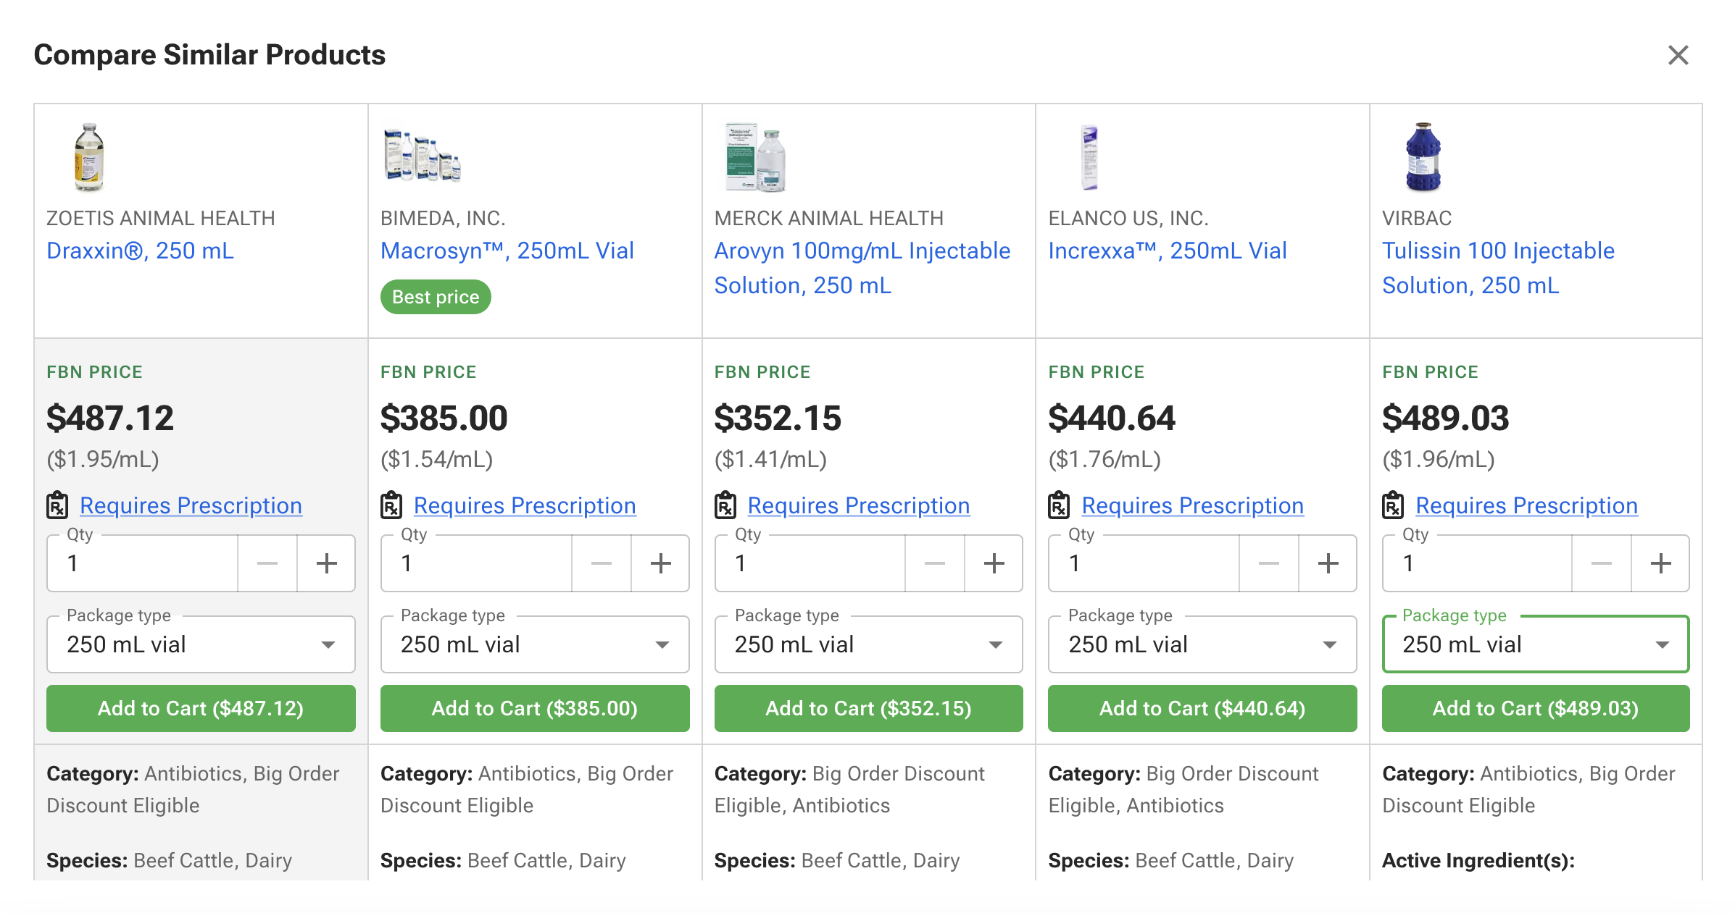The image size is (1735, 913).
Task: Dismiss the Compare Similar Products panel
Action: pos(1678,54)
